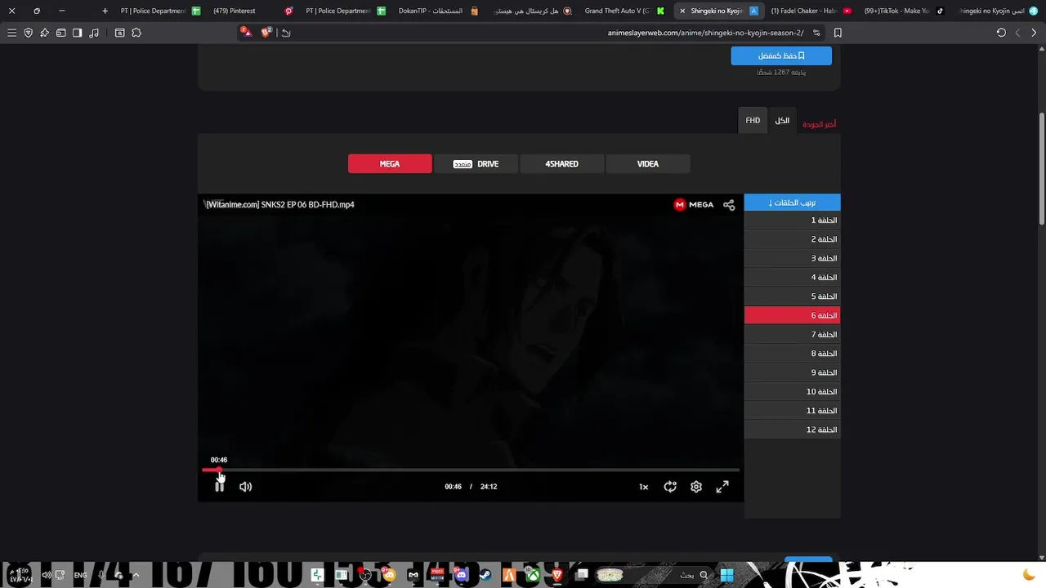Click the Brave VPN shield toolbar icon

[29, 33]
